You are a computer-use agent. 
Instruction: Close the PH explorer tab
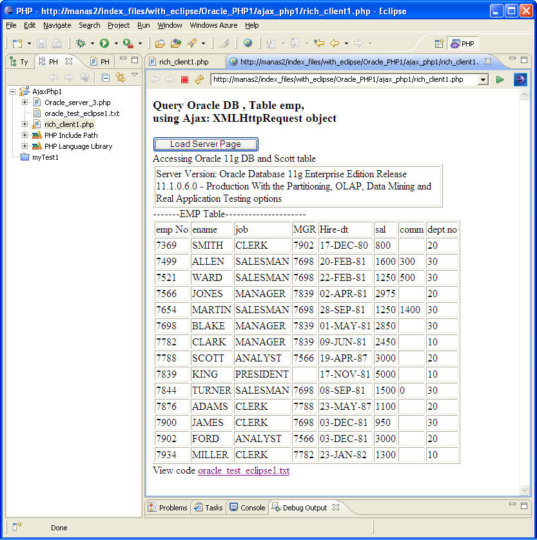tap(69, 61)
